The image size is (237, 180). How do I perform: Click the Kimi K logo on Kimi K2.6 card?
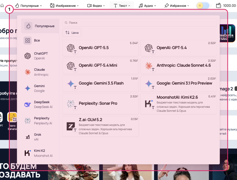click(149, 103)
